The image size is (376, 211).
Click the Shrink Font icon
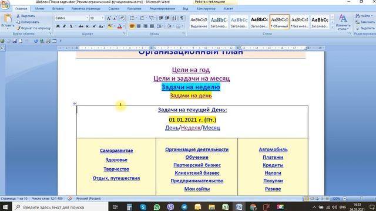pos(115,18)
